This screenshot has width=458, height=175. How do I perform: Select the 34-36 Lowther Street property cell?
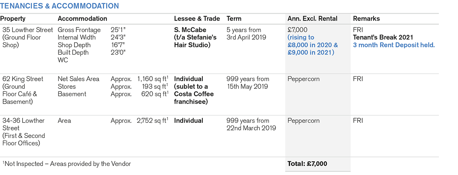pos(23,132)
